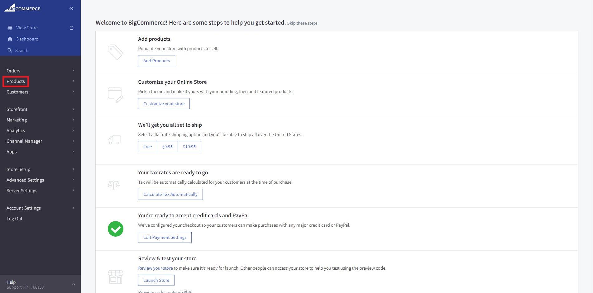
Task: Expand the Products menu chevron
Action: coord(73,81)
